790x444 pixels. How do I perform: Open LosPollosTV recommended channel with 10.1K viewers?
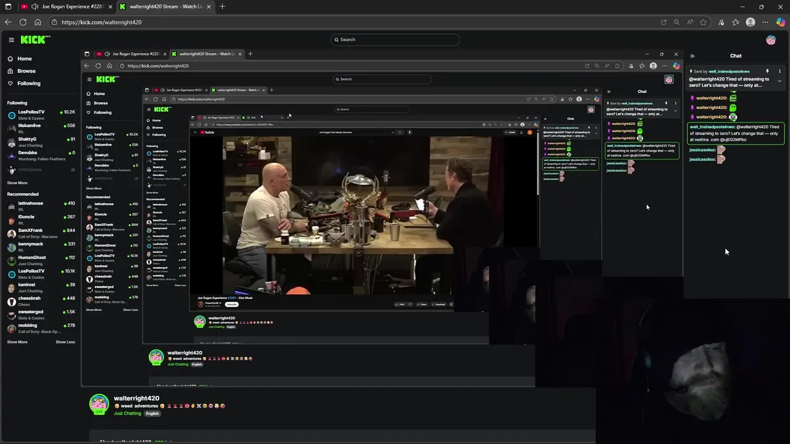tap(41, 274)
